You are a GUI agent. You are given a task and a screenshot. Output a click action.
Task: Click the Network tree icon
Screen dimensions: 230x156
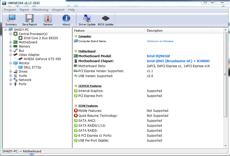pos(15,80)
